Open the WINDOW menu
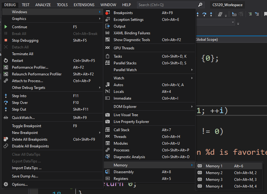The image size is (267, 194). click(108, 5)
